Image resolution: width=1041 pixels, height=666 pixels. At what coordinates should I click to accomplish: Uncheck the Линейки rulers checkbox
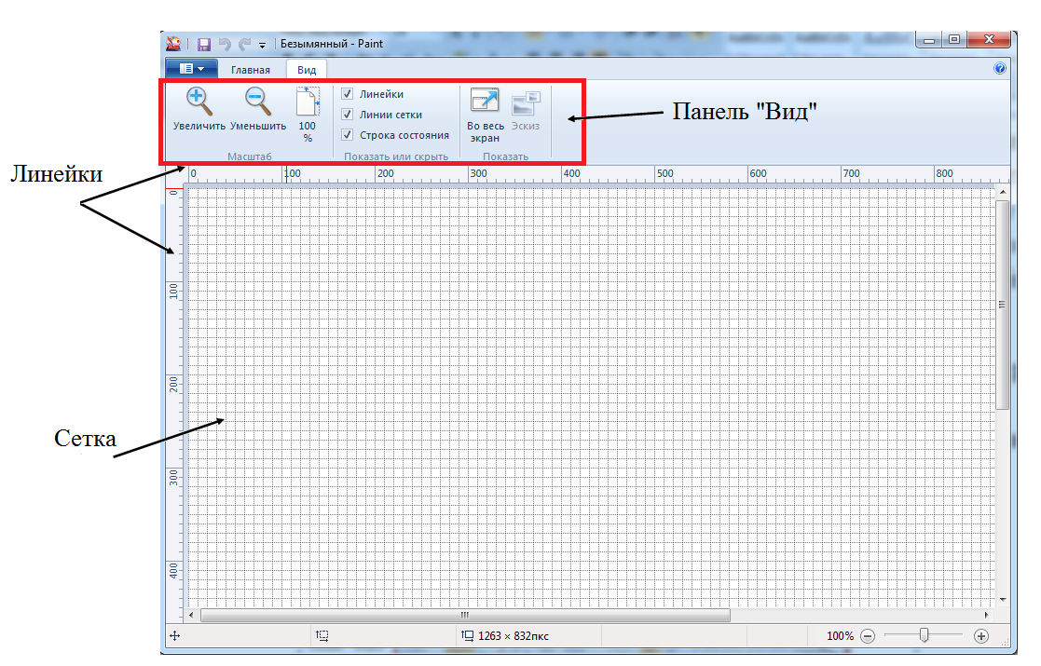[x=348, y=94]
